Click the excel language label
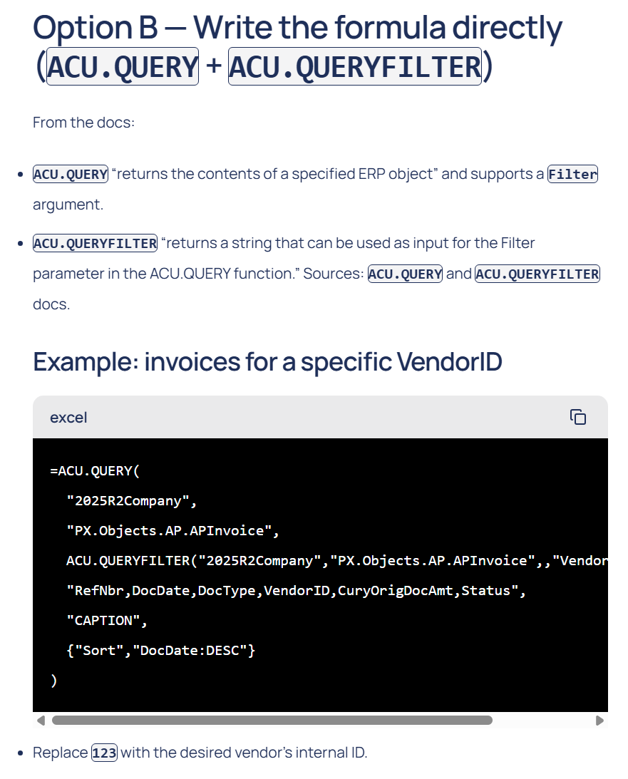The width and height of the screenshot is (628, 779). 68,418
